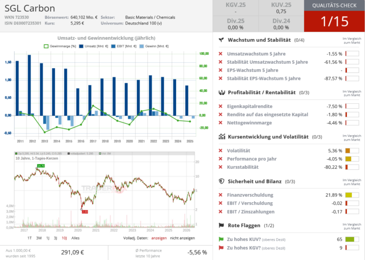The height and width of the screenshot is (260, 365).
Task: Click the shield icon beside Sicherheit und Bilanz
Action: coord(221,181)
